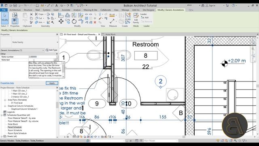Screen dimensions: 259x146
Task: Click the Save icon in quick access toolbar
Action: (x=15, y=5)
